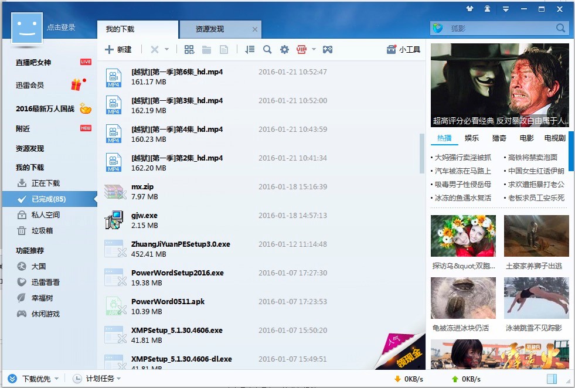Click the search magnifier toolbar icon
Viewport: 575px width, 388px height.
coord(267,49)
